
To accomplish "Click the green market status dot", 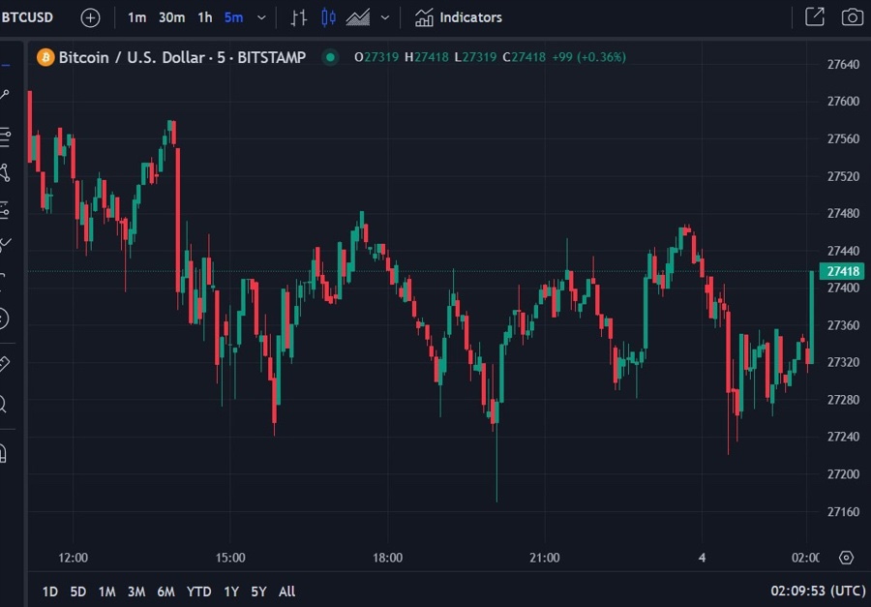I will [x=330, y=57].
